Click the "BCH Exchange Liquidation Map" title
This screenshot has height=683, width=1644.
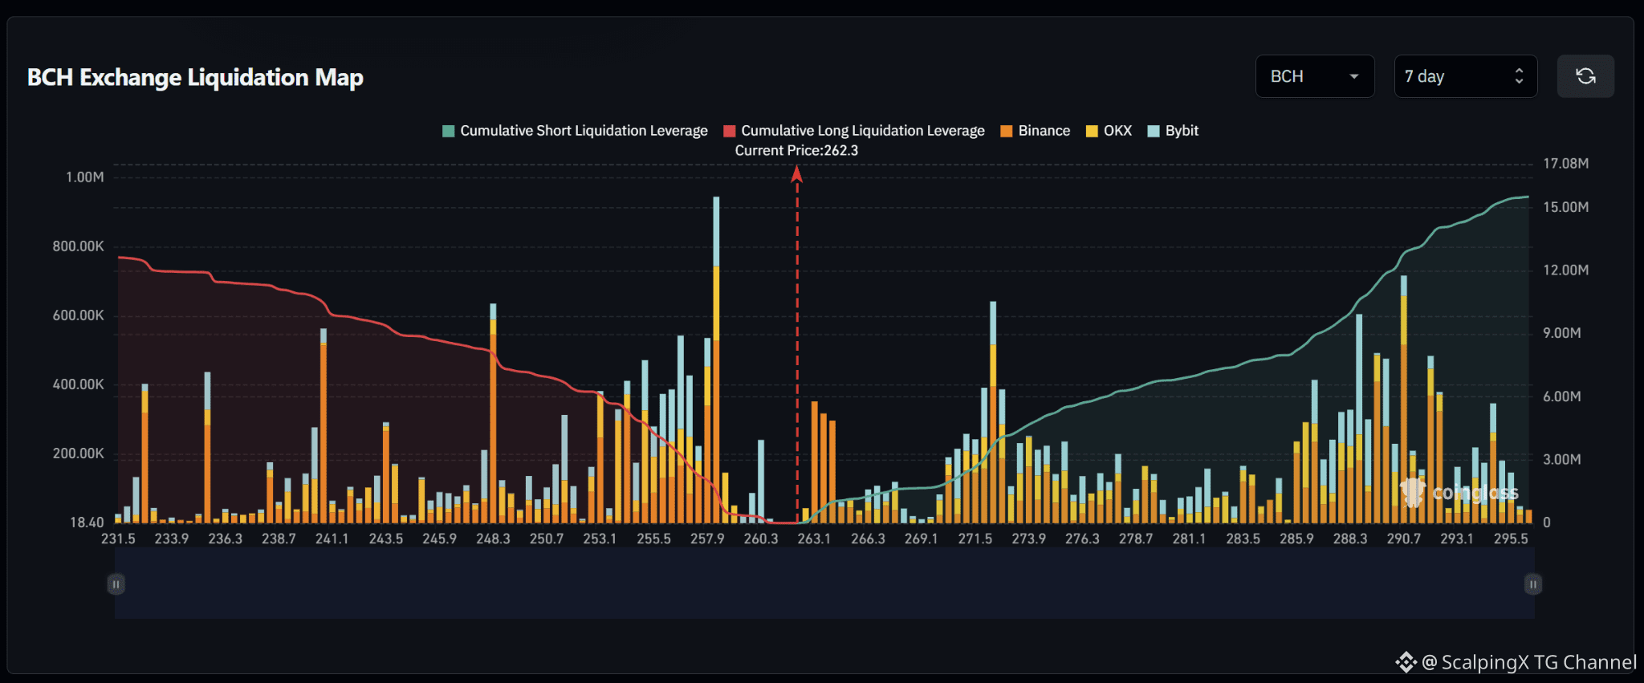[x=195, y=77]
